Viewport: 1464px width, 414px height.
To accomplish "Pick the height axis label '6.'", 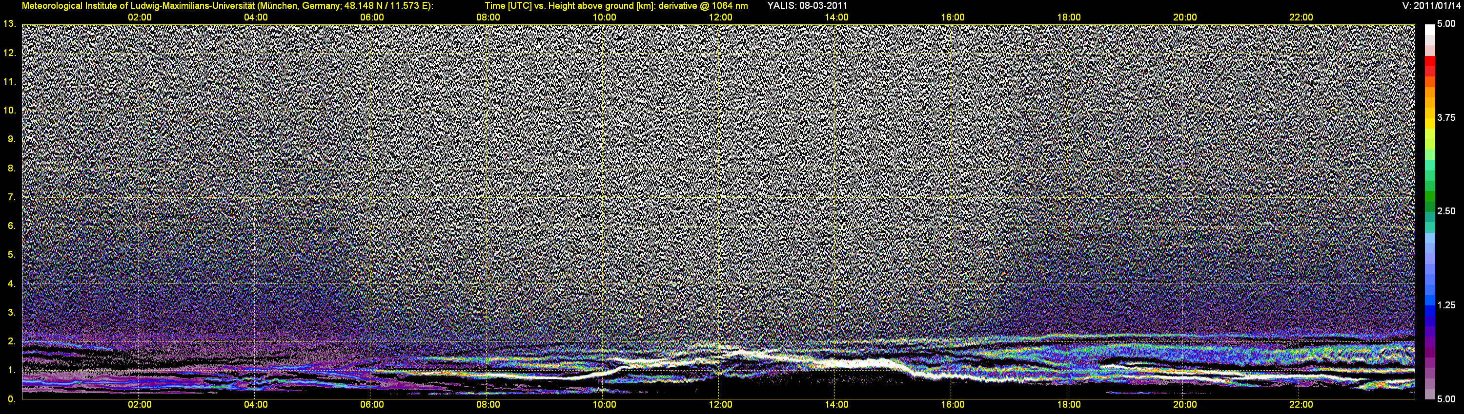I will click(x=11, y=226).
